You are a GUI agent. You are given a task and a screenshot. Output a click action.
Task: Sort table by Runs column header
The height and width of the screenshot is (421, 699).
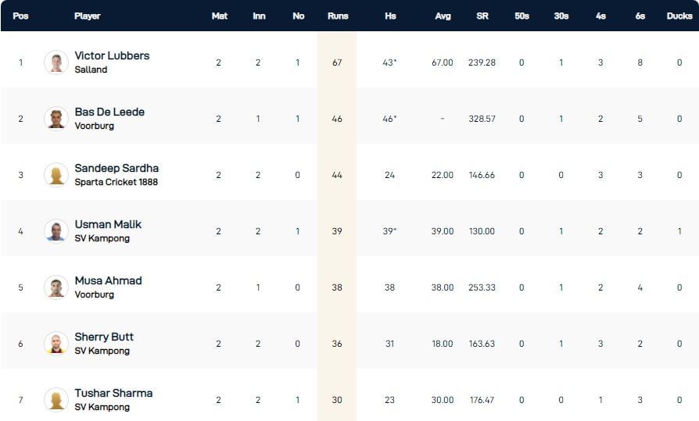pyautogui.click(x=338, y=16)
